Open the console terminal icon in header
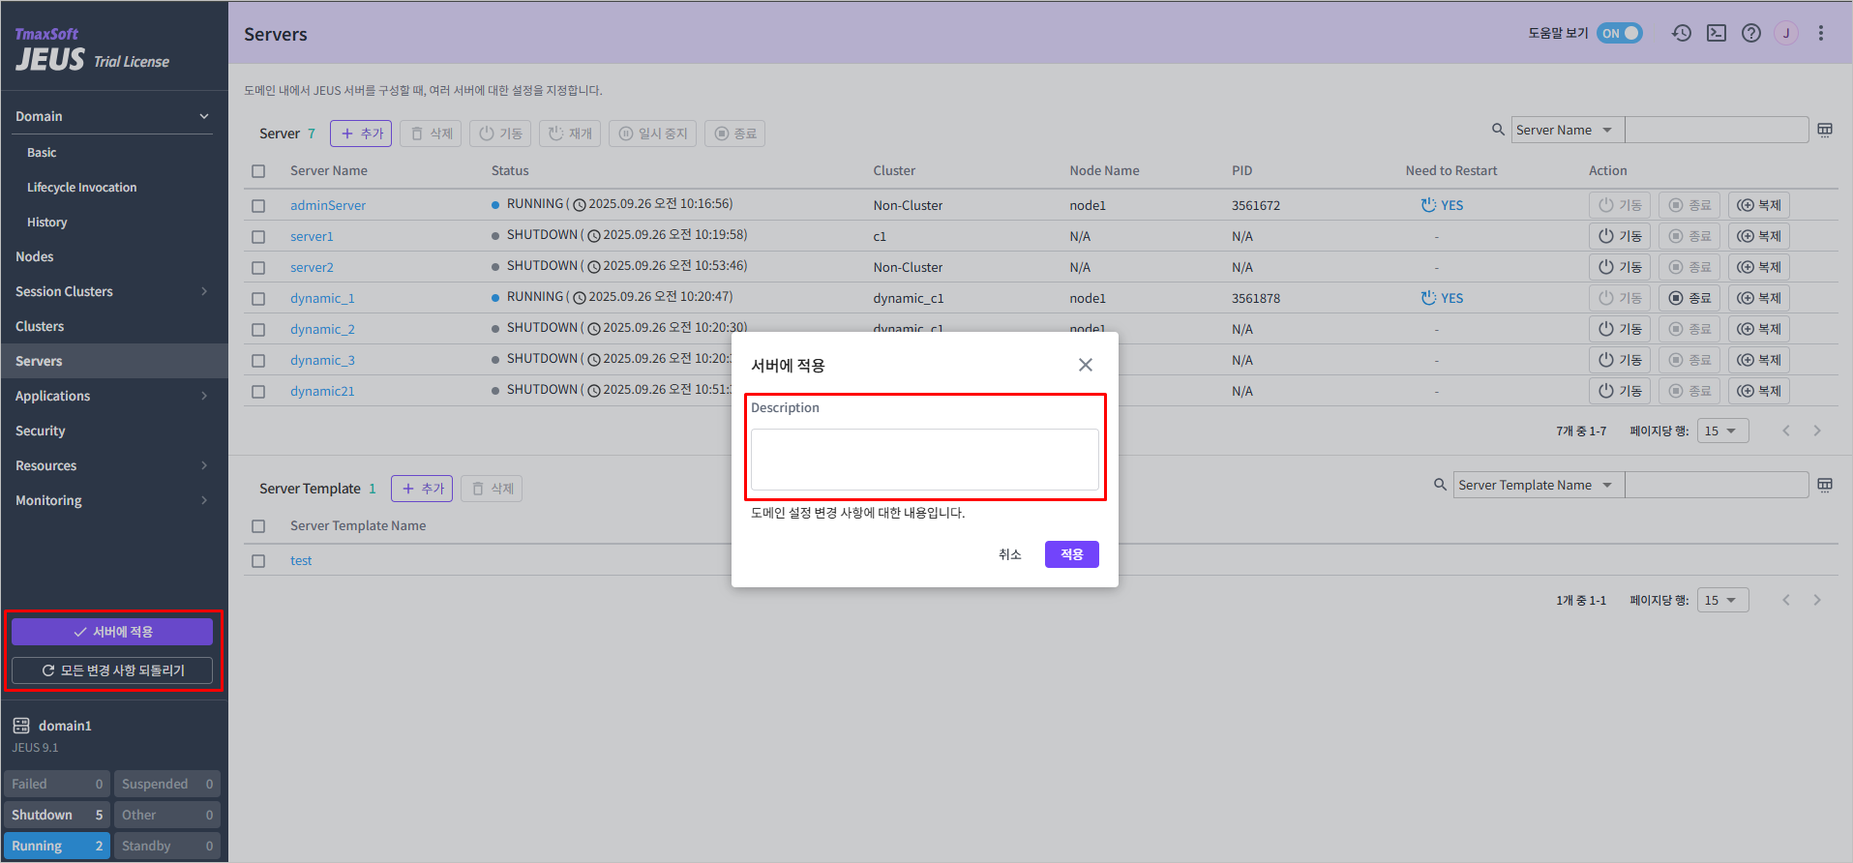The image size is (1853, 863). [x=1717, y=33]
